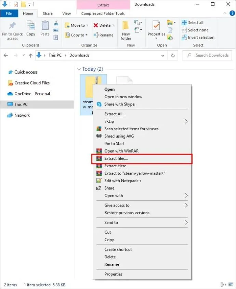Open the File menu tab
Image resolution: width=236 pixels, height=289 pixels.
9,14
